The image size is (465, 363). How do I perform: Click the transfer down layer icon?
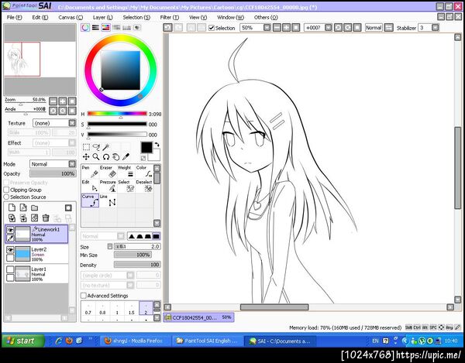pyautogui.click(x=12, y=218)
